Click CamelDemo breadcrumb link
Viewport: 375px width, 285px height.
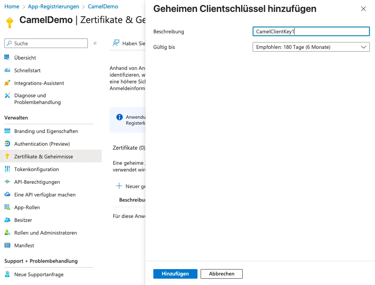pyautogui.click(x=103, y=6)
